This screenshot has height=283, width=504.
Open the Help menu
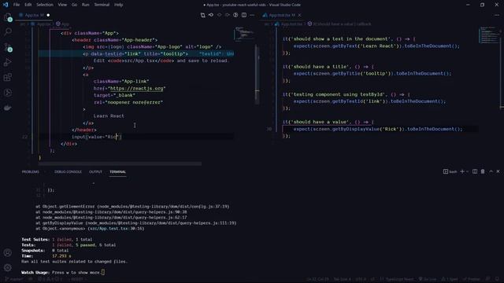119,5
